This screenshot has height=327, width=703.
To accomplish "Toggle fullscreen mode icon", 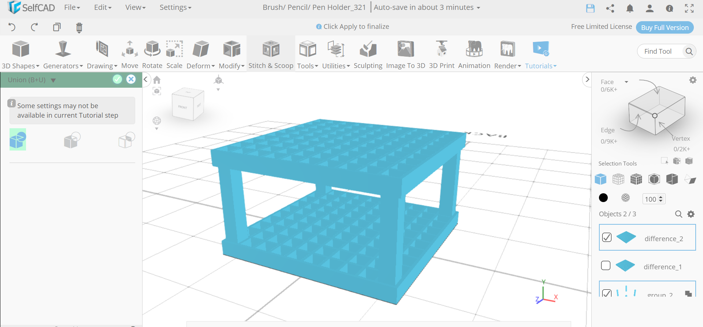I will 689,8.
